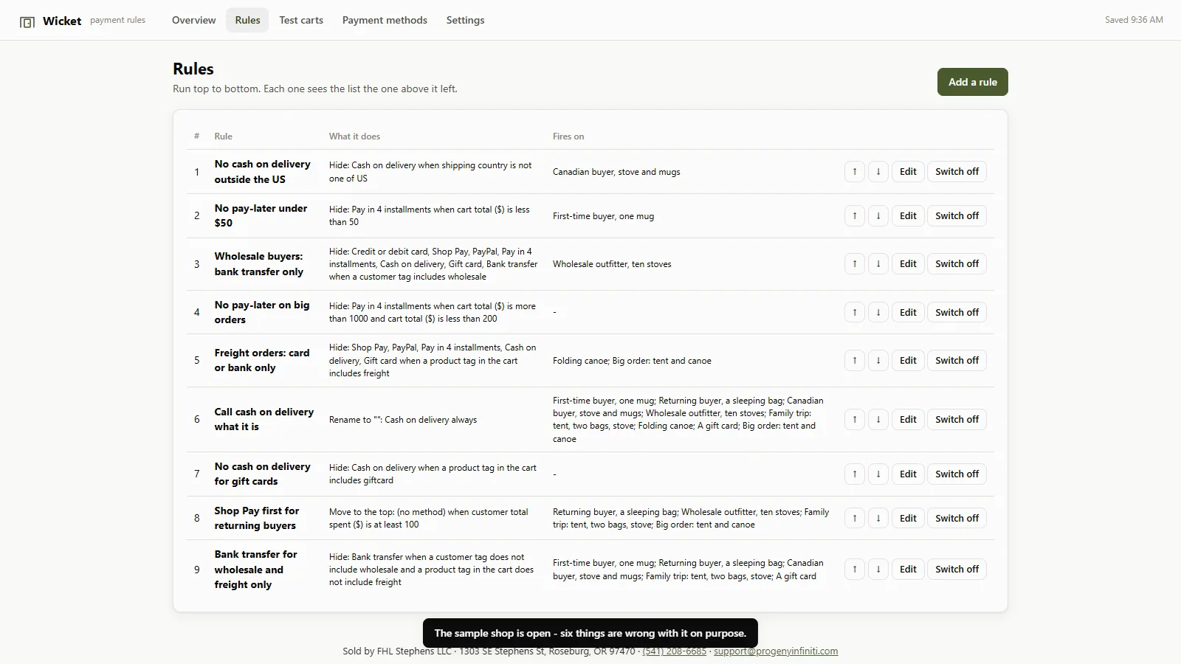Switch off 'No pay-later under $50' rule
This screenshot has width=1181, height=664.
click(957, 216)
